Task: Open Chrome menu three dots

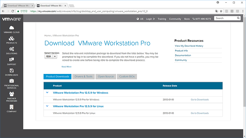Action: tap(243, 11)
